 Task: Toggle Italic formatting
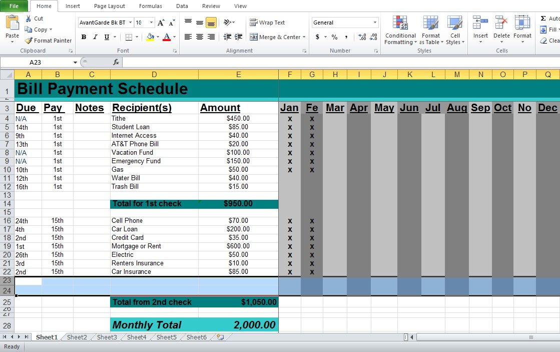[95, 37]
